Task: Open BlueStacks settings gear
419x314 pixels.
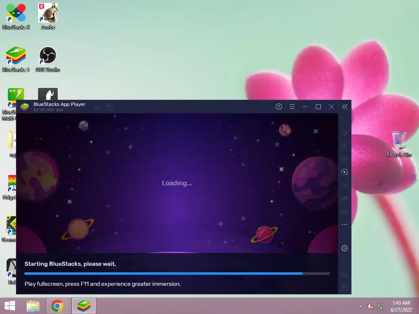Action: [x=345, y=248]
